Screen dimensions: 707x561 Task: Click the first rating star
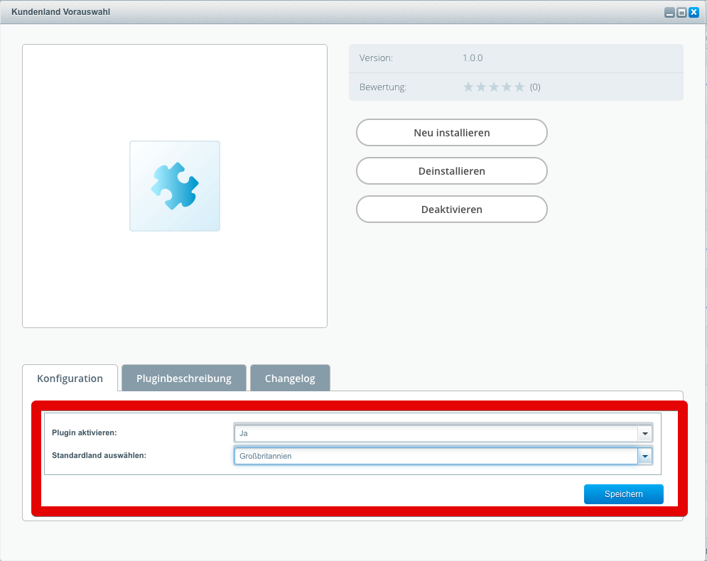[468, 87]
